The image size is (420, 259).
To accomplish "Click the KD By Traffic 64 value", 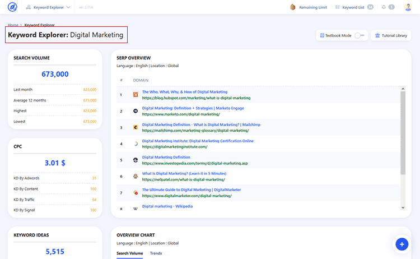I will point(94,200).
